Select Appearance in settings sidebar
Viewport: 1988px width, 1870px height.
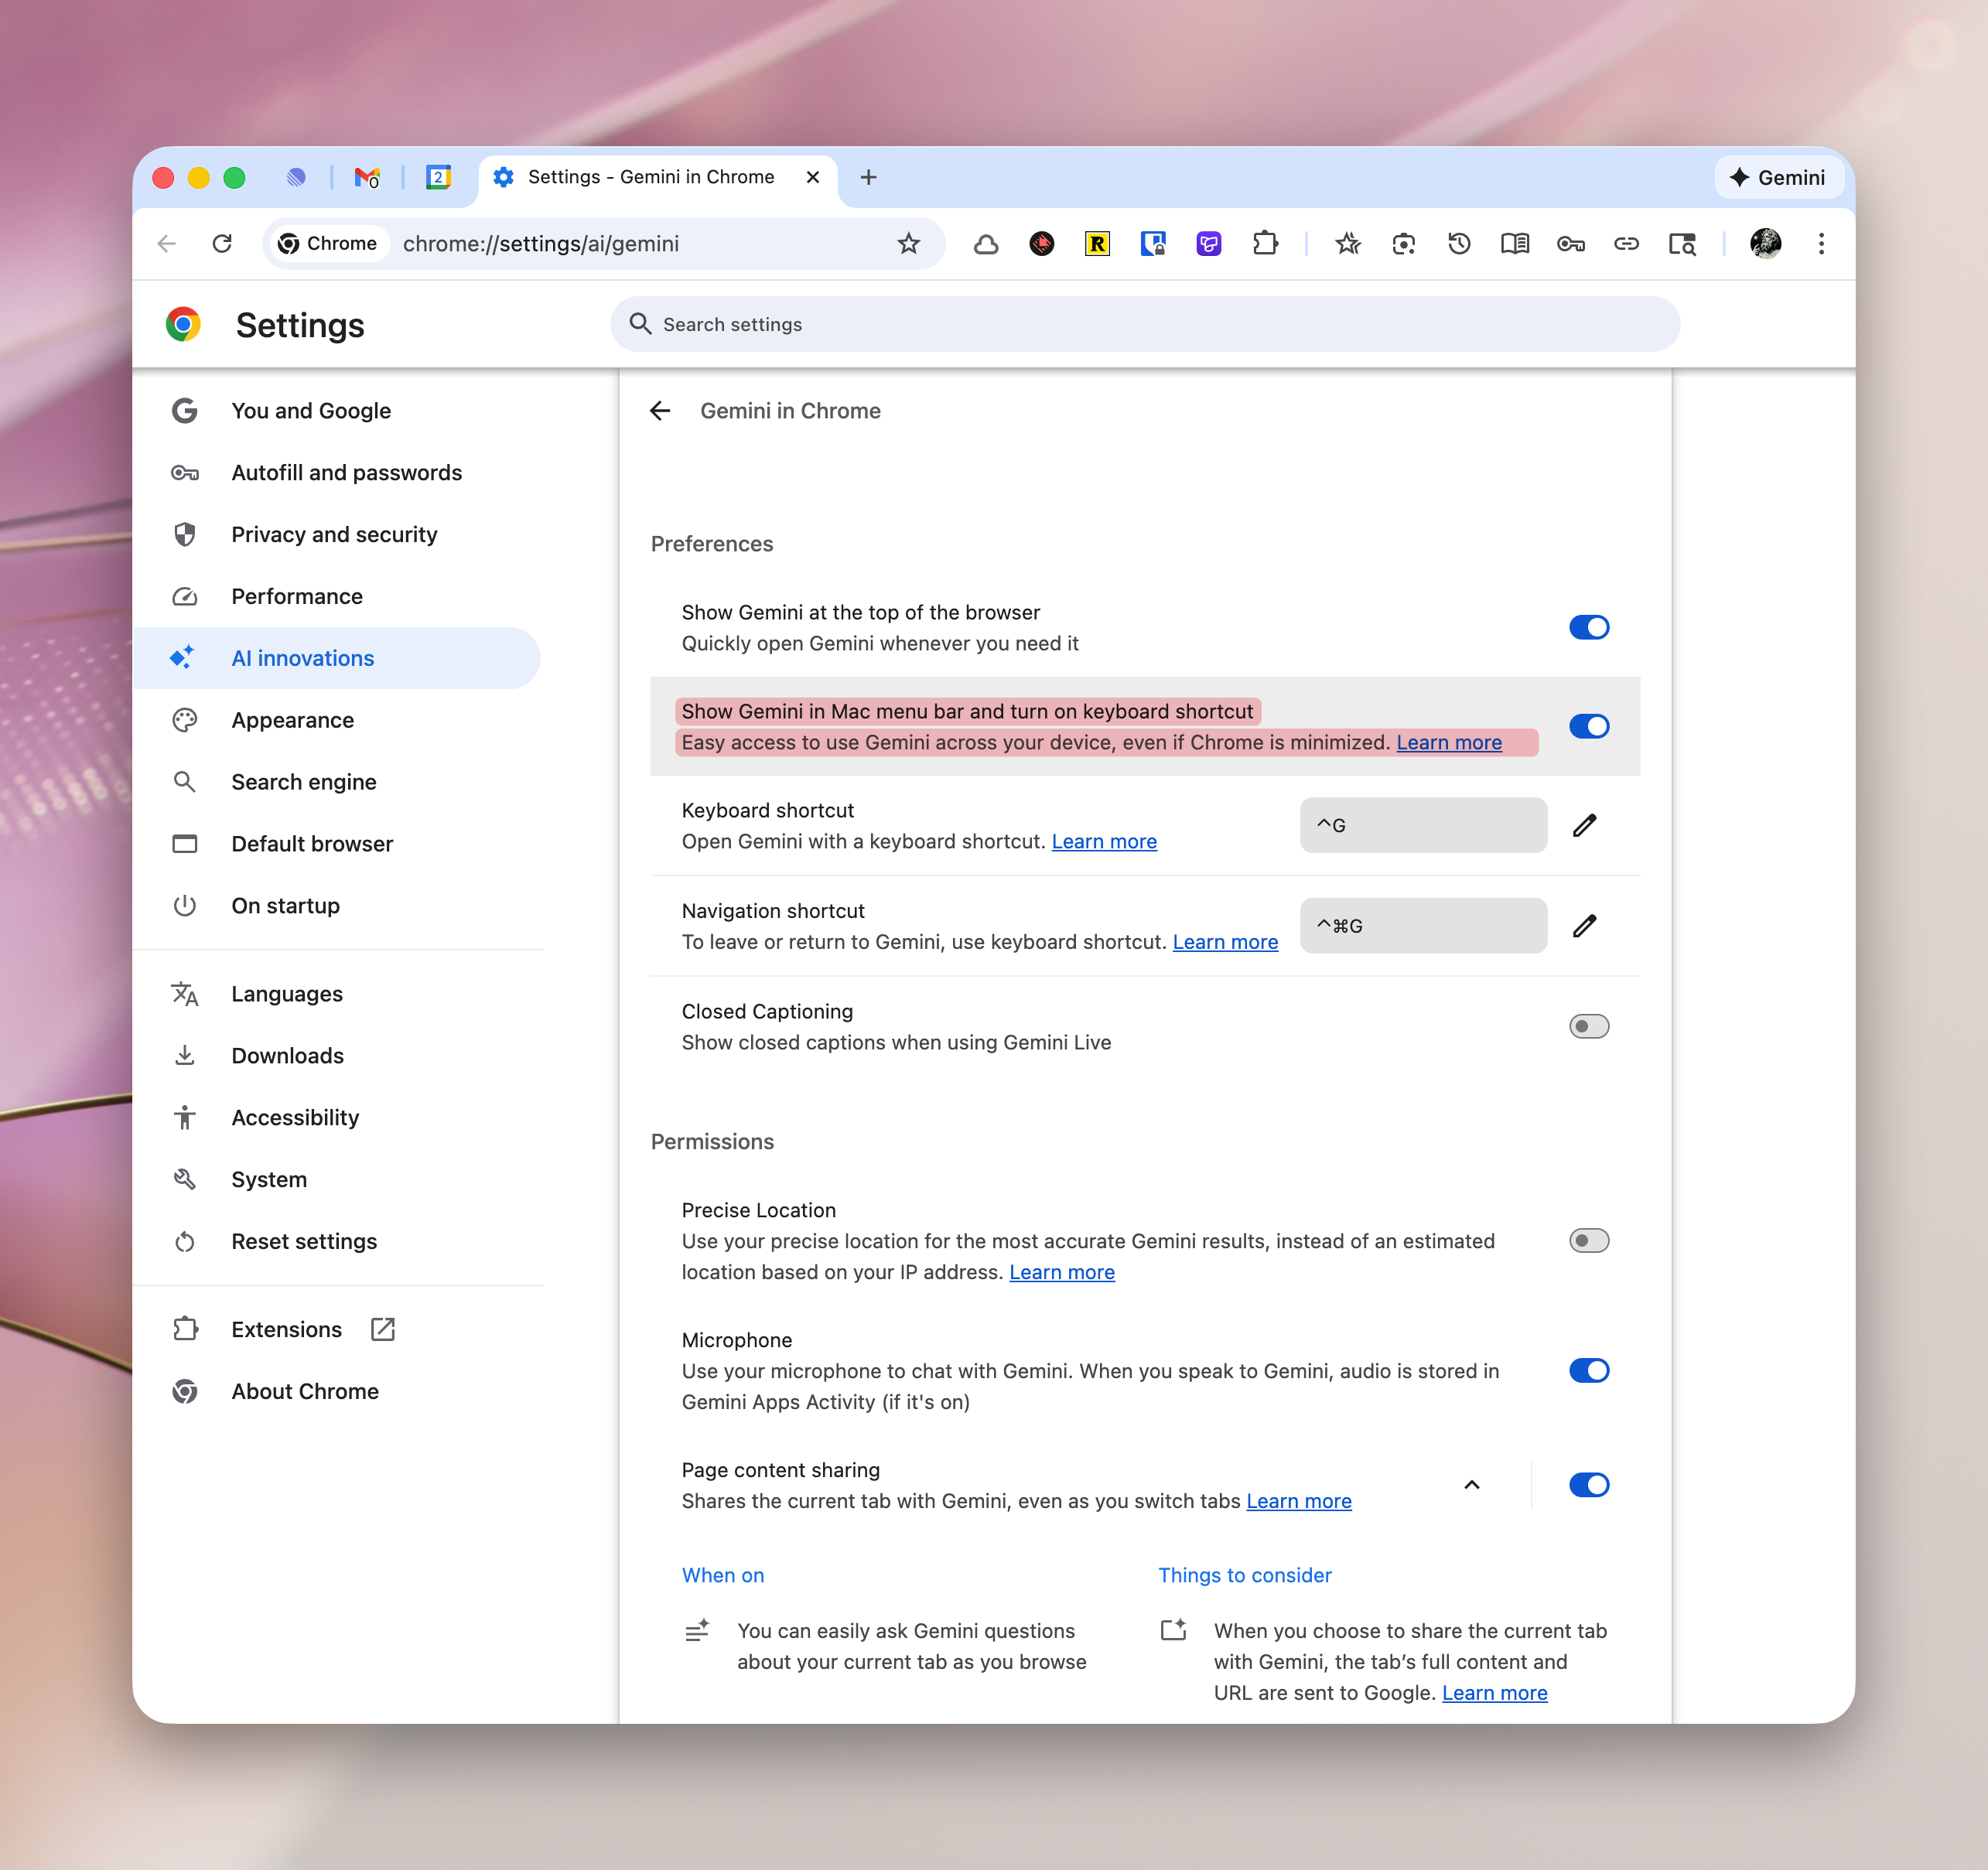292,720
